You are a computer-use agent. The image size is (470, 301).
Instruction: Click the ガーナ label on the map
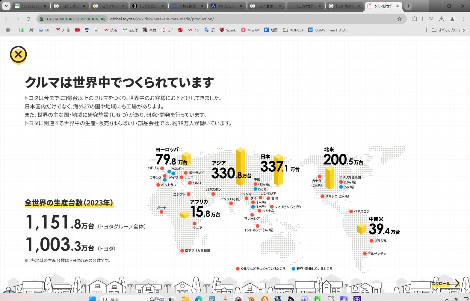161,208
